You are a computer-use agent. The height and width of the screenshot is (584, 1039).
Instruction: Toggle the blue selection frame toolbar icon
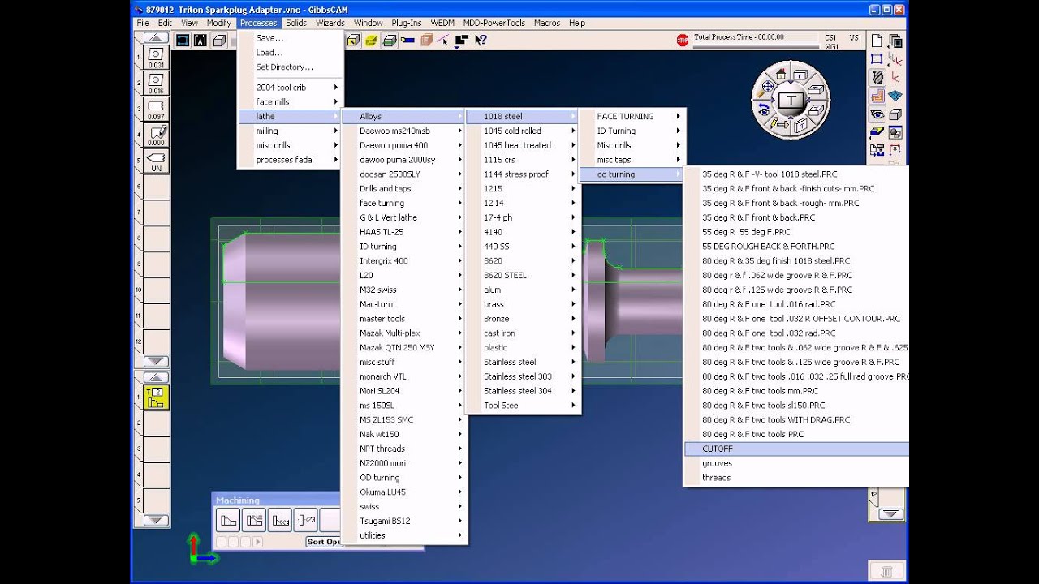[183, 40]
